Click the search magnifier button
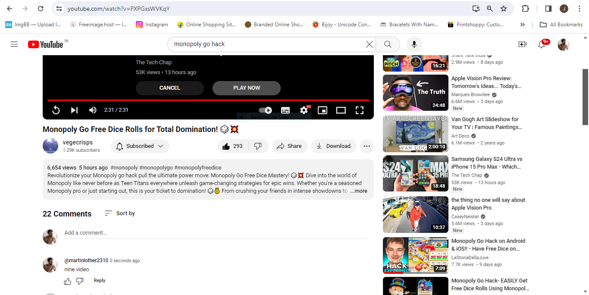 point(388,44)
